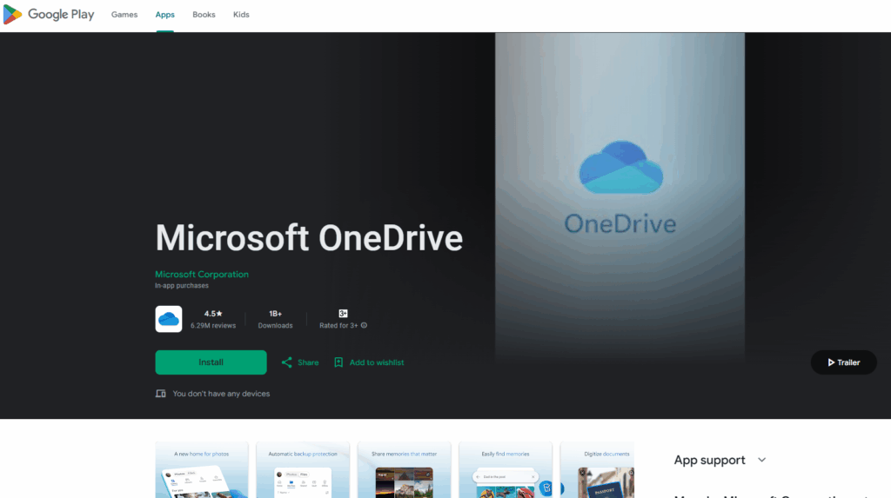Click 'You don't have any devices' text
Viewport: 891px width, 498px height.
coord(221,394)
